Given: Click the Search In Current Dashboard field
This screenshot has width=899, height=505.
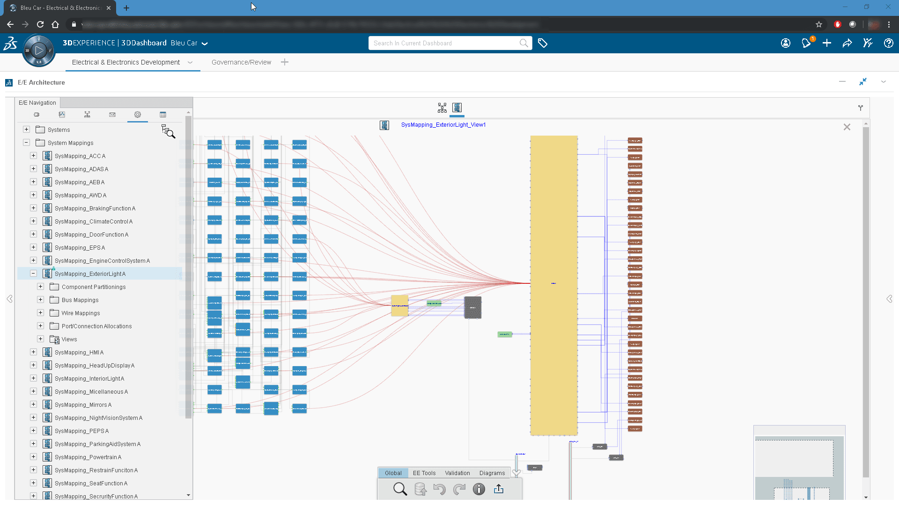Looking at the screenshot, I should [445, 43].
